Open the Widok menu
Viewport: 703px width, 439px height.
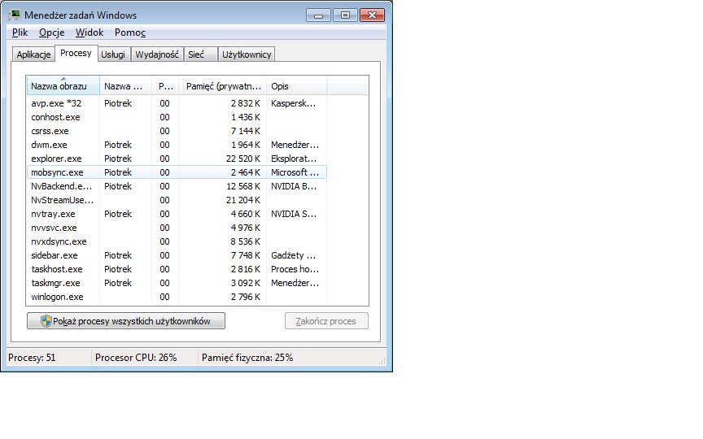[x=90, y=33]
